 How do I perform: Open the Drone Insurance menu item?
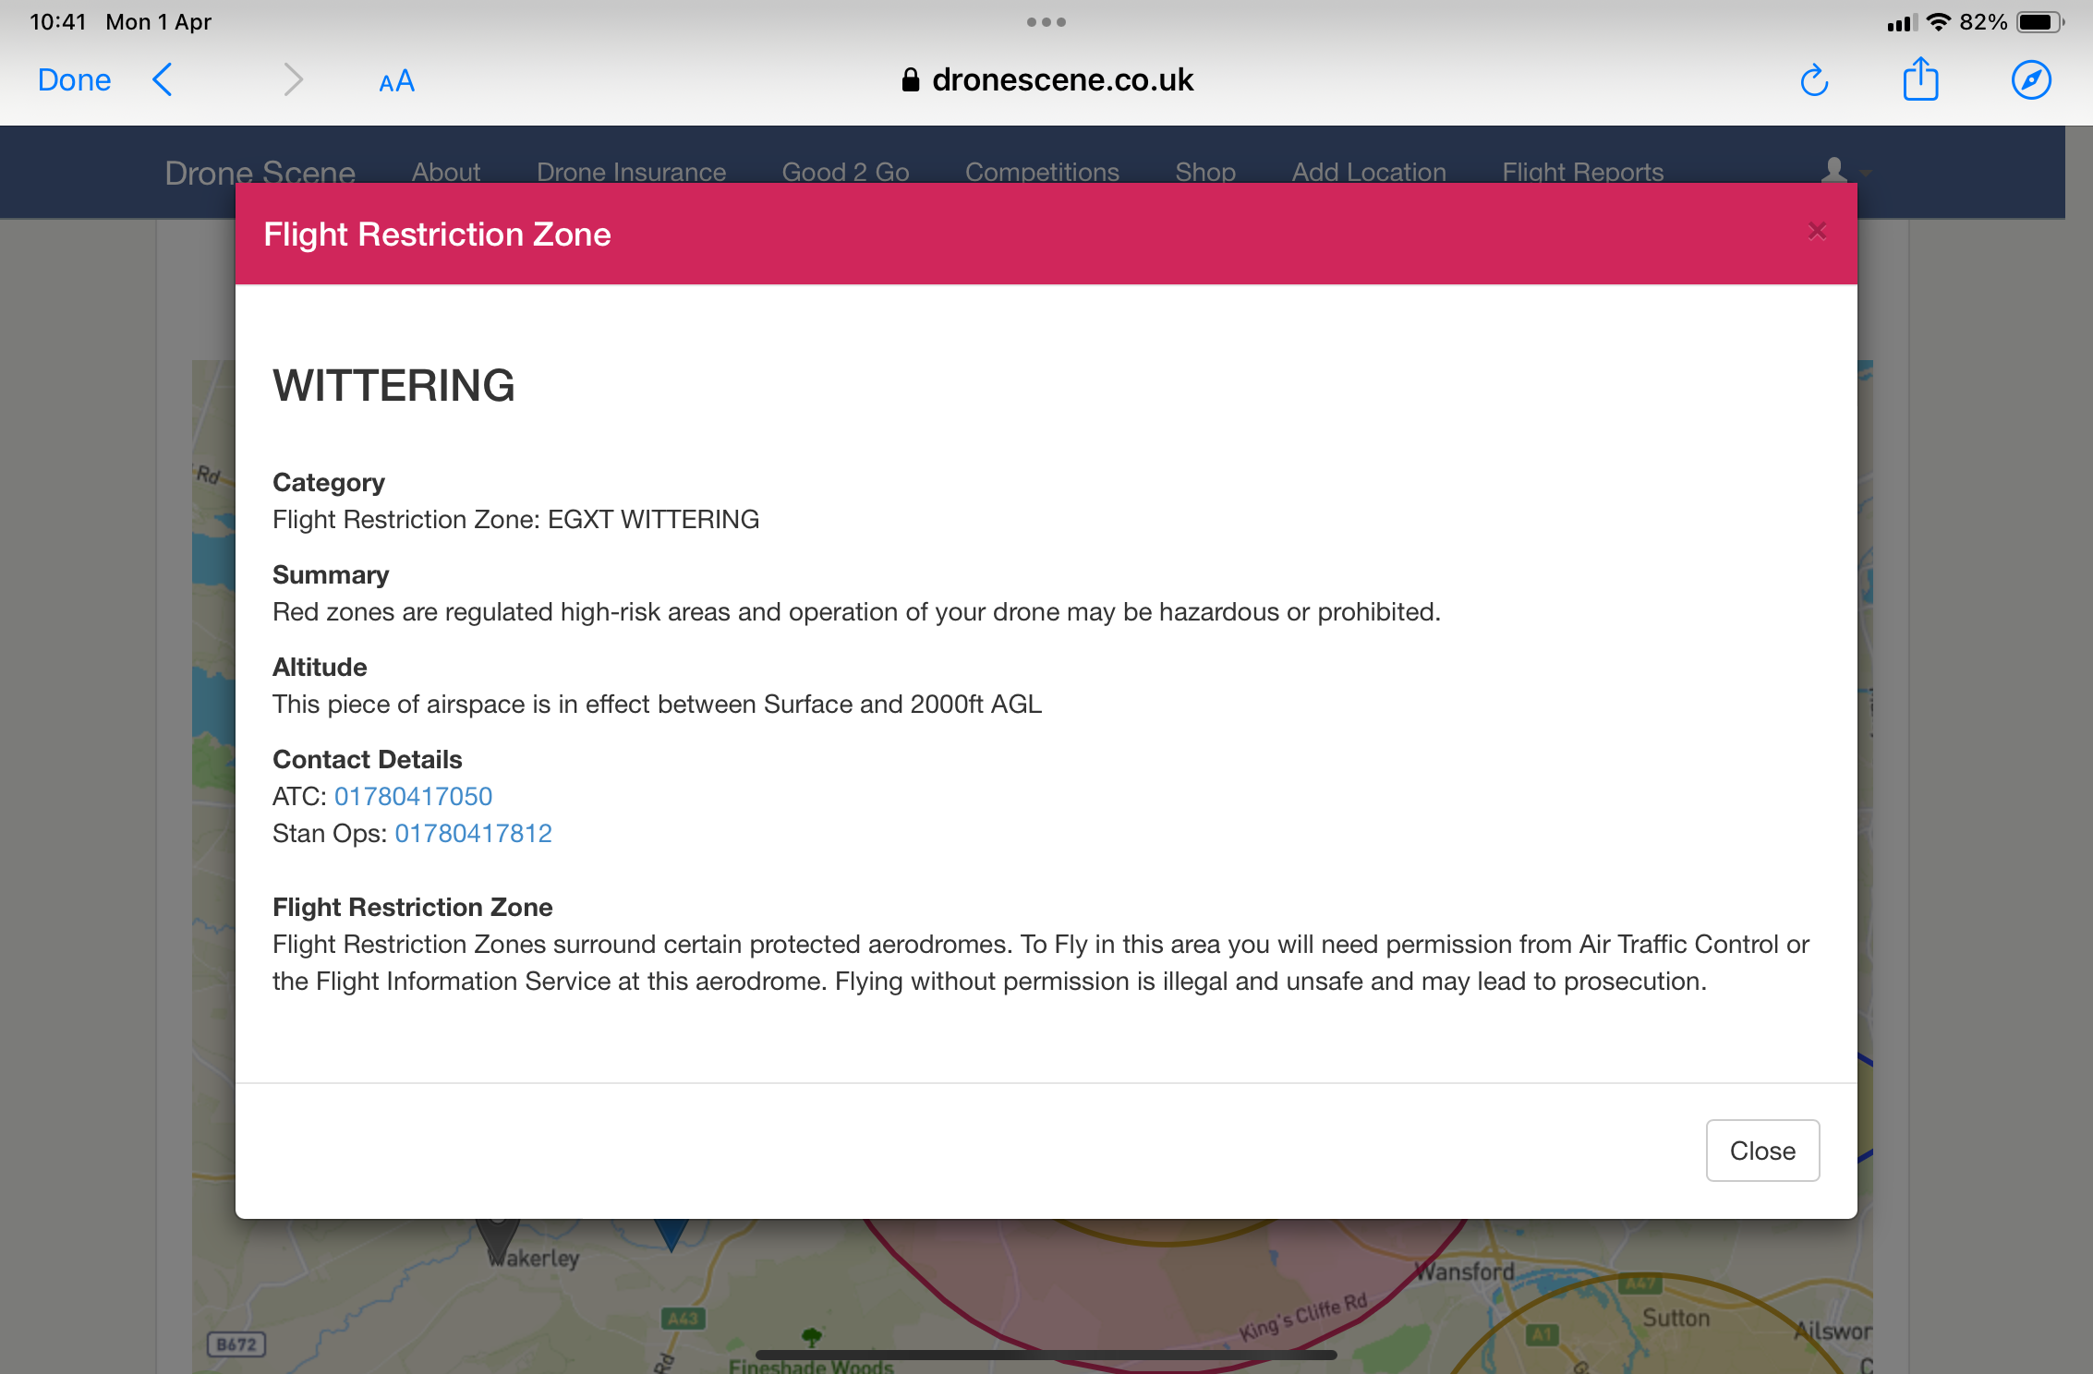tap(631, 172)
